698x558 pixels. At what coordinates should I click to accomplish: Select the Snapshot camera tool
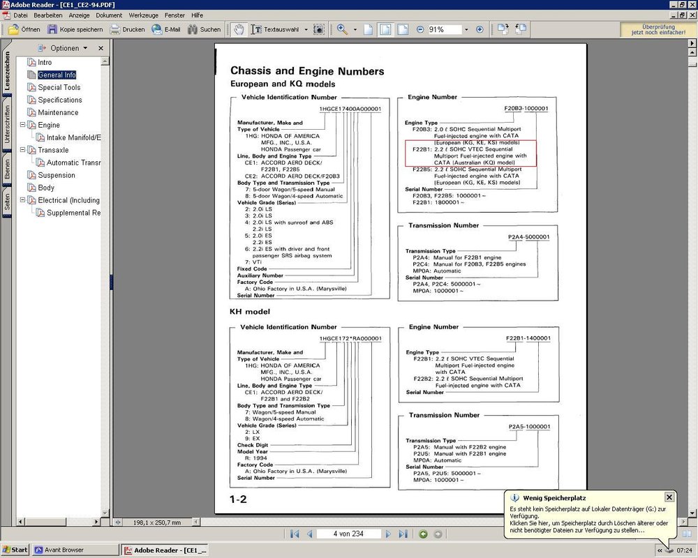[319, 29]
